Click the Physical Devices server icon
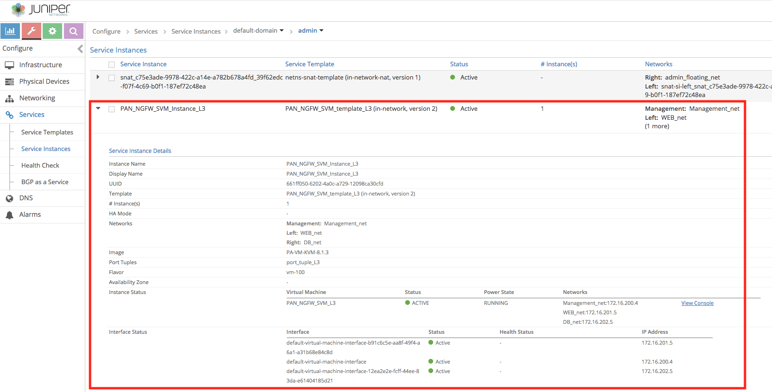 pyautogui.click(x=9, y=81)
